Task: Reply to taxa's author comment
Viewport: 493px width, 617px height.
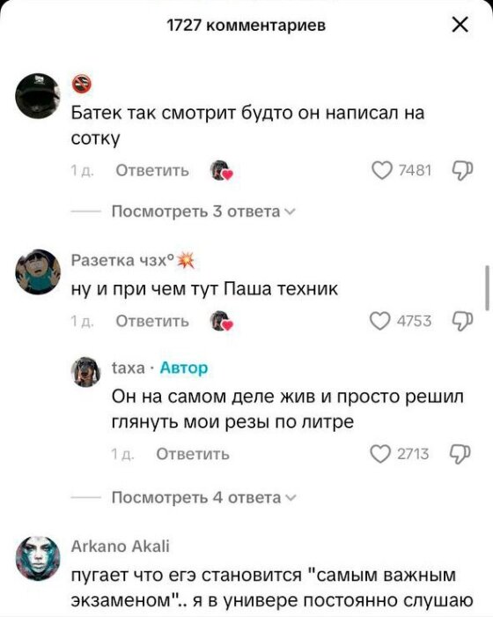Action: [x=193, y=454]
